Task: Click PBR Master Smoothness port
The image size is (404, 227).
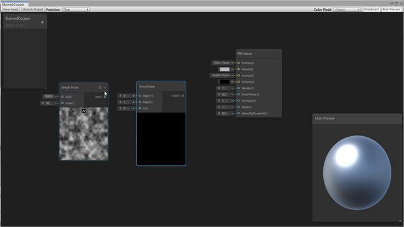Action: (x=239, y=95)
